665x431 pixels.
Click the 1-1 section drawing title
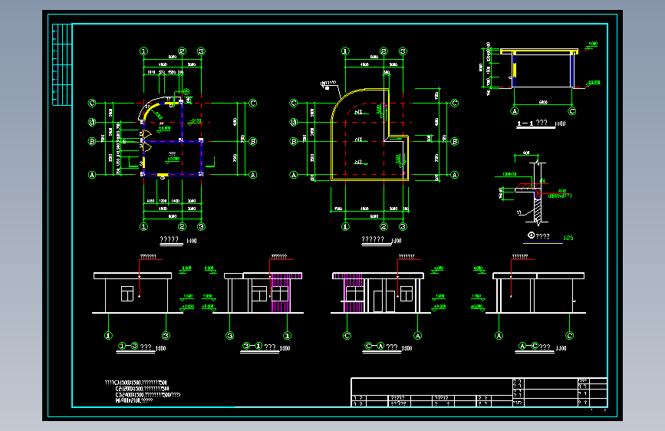(x=532, y=123)
